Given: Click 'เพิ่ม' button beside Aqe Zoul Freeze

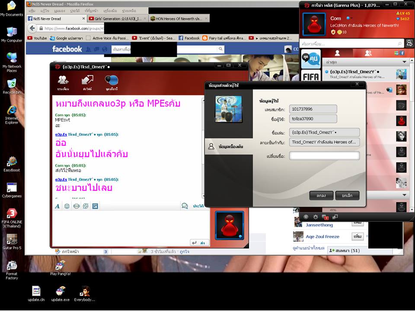Looking at the screenshot, I should click(x=358, y=236).
